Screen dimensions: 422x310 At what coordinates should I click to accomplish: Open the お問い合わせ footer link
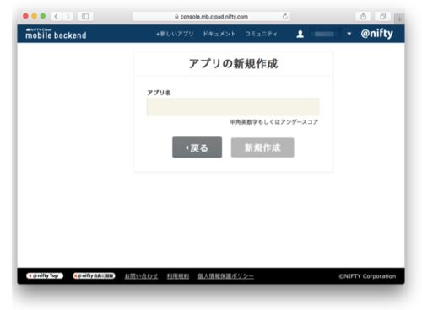tap(141, 276)
